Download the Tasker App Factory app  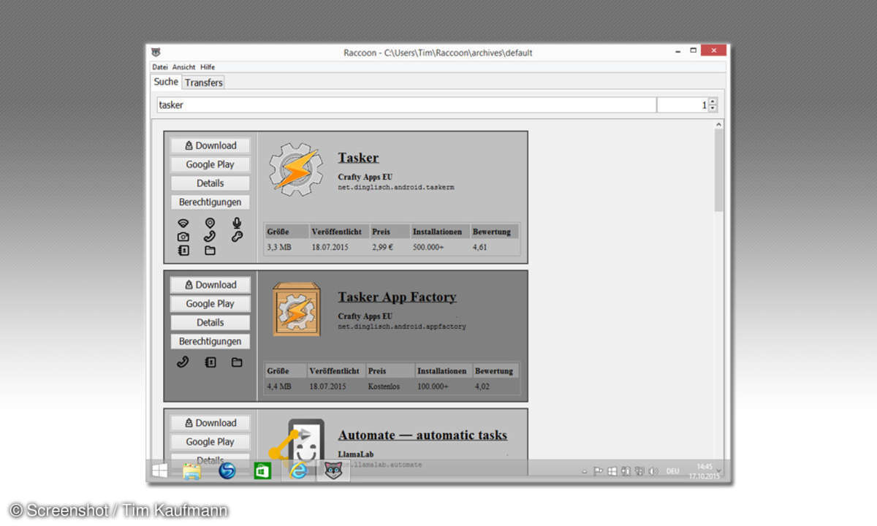coord(210,285)
